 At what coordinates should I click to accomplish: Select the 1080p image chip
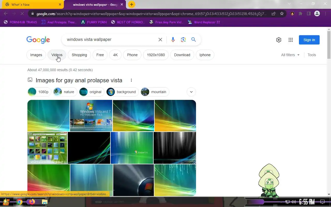coord(39,92)
